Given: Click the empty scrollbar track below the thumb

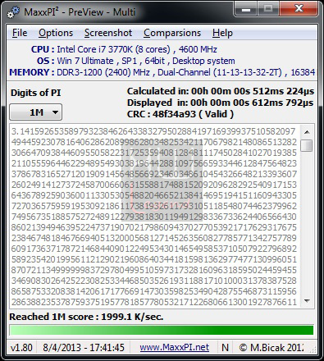Looking at the screenshot, I should (307, 223).
